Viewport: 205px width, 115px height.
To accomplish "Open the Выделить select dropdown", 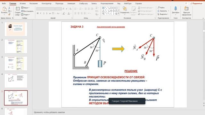I will (163, 14).
